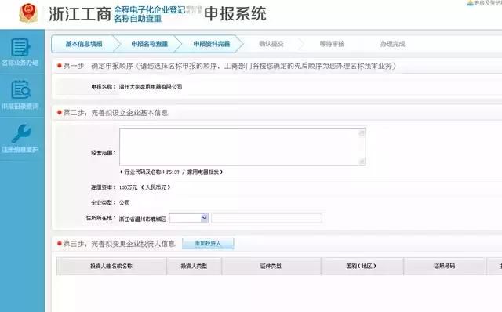Go to the 基本信息填报 step tab
502x312 pixels.
coord(84,44)
